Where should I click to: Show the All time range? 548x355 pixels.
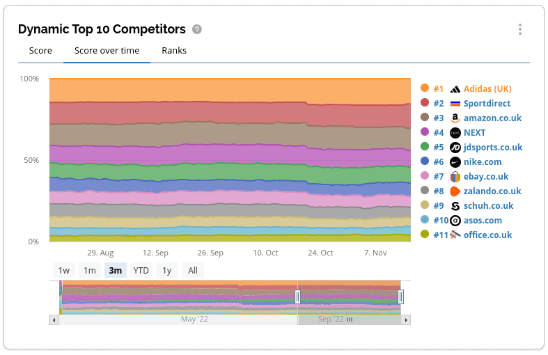pyautogui.click(x=193, y=271)
